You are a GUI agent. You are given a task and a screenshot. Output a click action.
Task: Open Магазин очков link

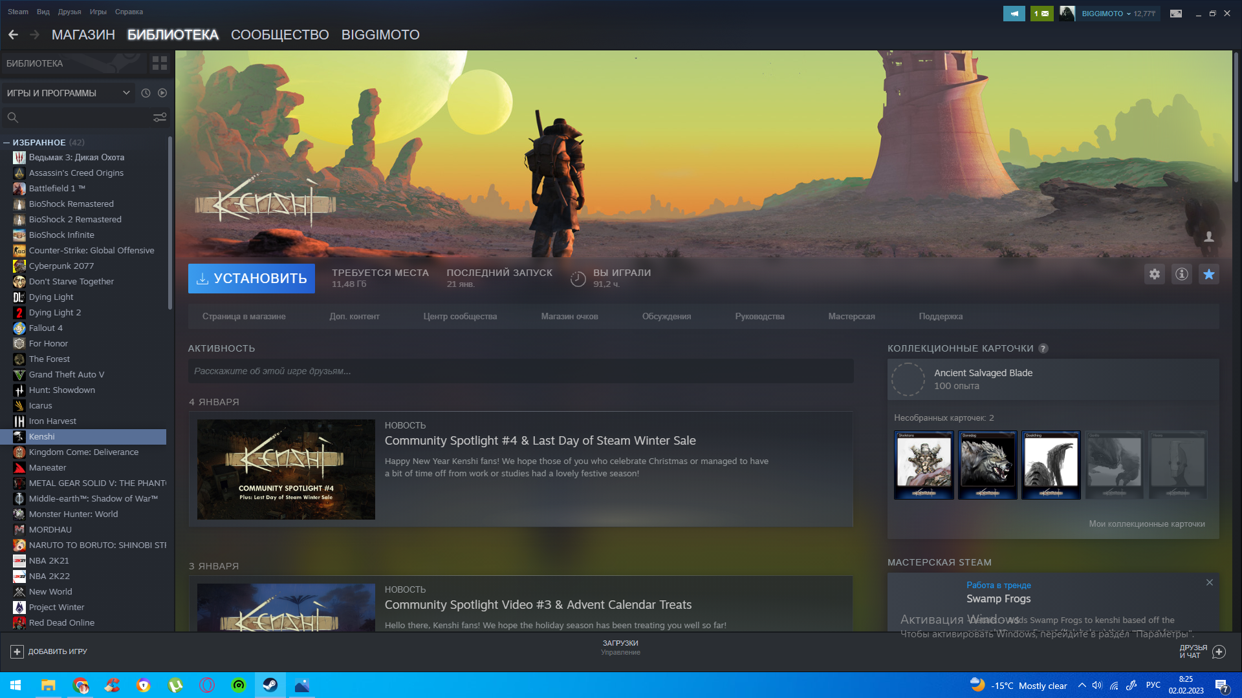(x=570, y=317)
